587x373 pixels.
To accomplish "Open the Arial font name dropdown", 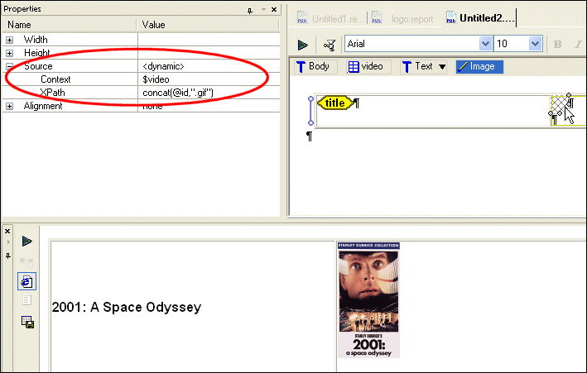I will pos(485,44).
